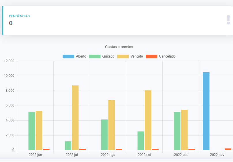The height and width of the screenshot is (162, 233).
Task: Click the yellow Vencido bar for 2022 out
Action: click(x=184, y=130)
